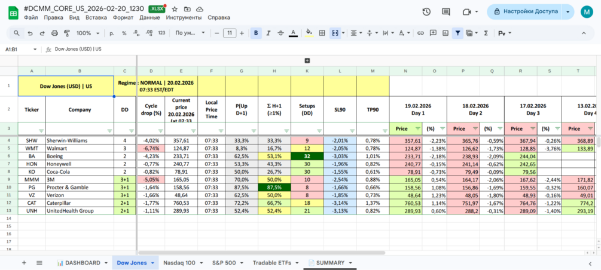Switch to the Tradable ETFs tab

[x=276, y=263]
